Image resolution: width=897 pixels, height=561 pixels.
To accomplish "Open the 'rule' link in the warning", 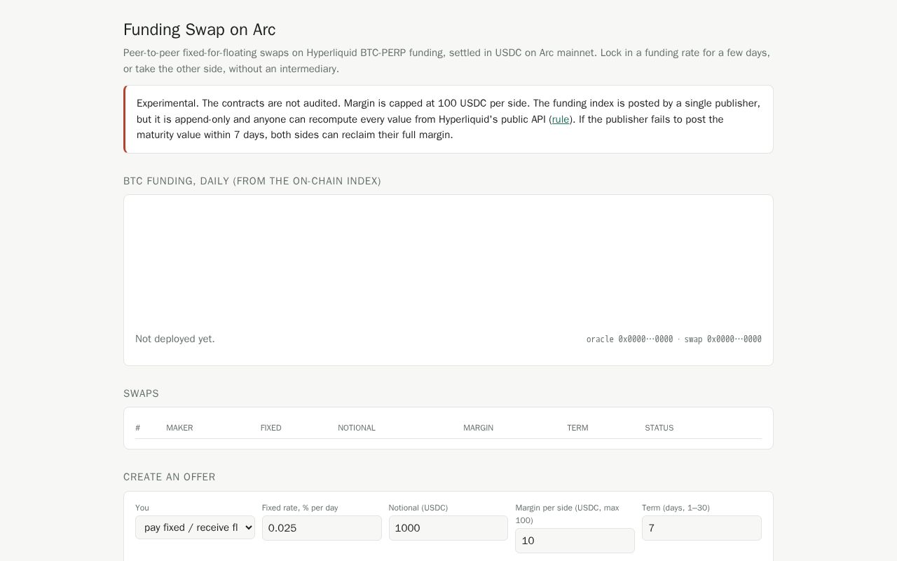I will click(561, 119).
